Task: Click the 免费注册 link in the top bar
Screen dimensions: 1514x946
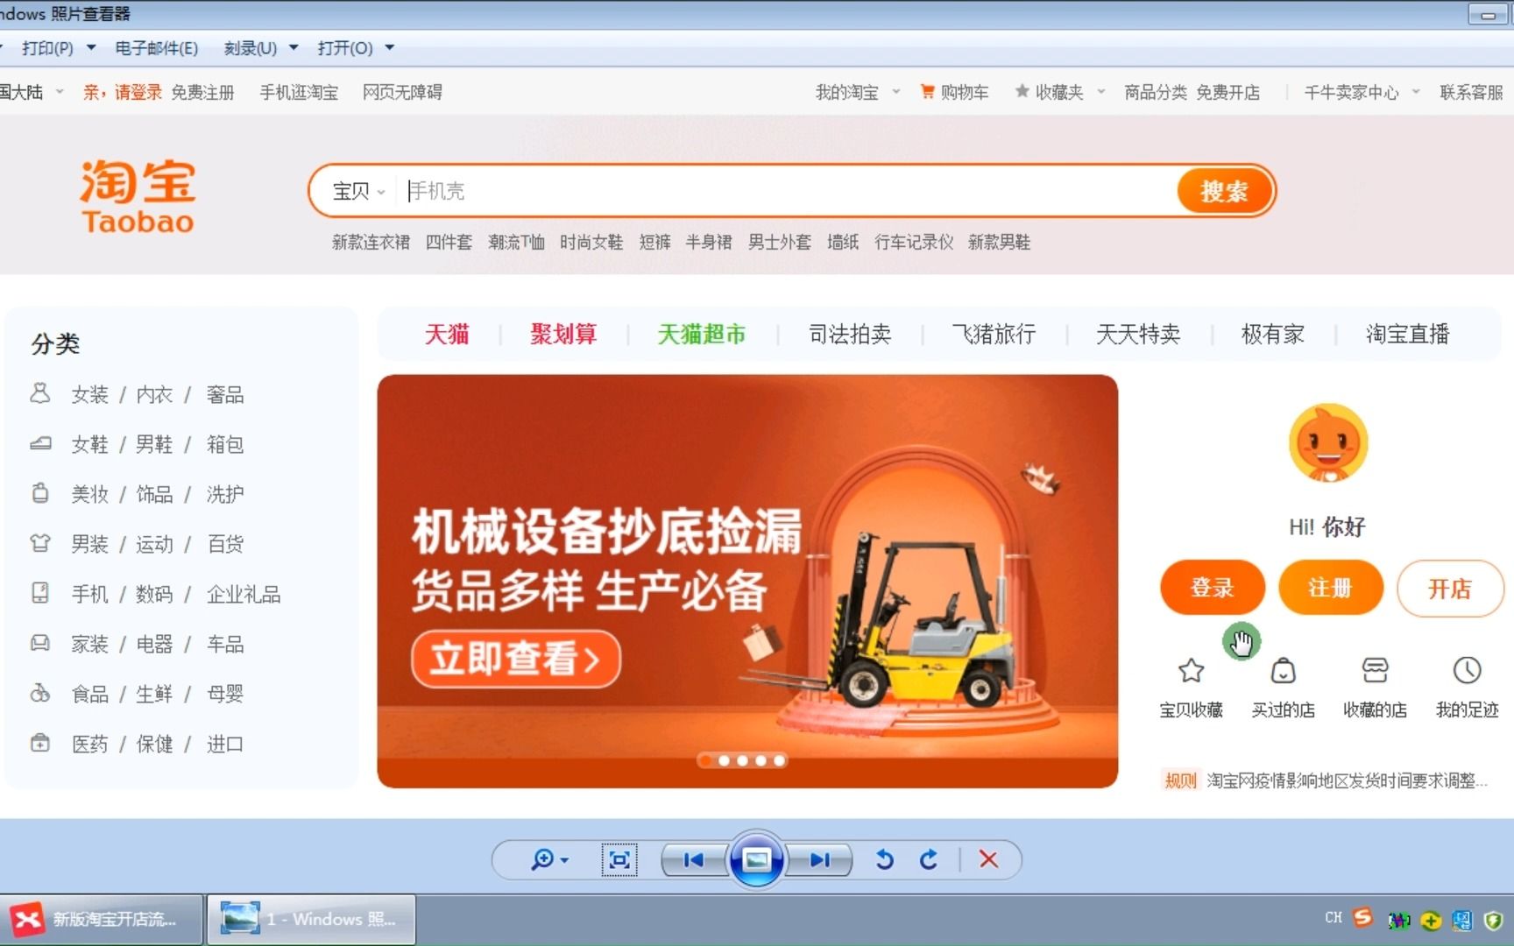Action: [x=202, y=92]
